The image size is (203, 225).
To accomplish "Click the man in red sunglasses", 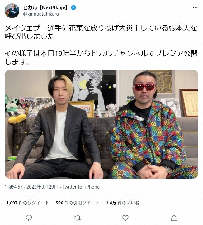I will pos(152,126).
